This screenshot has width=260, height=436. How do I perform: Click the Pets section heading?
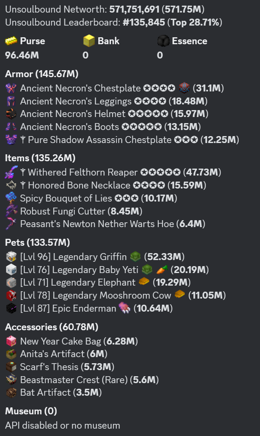click(x=37, y=242)
